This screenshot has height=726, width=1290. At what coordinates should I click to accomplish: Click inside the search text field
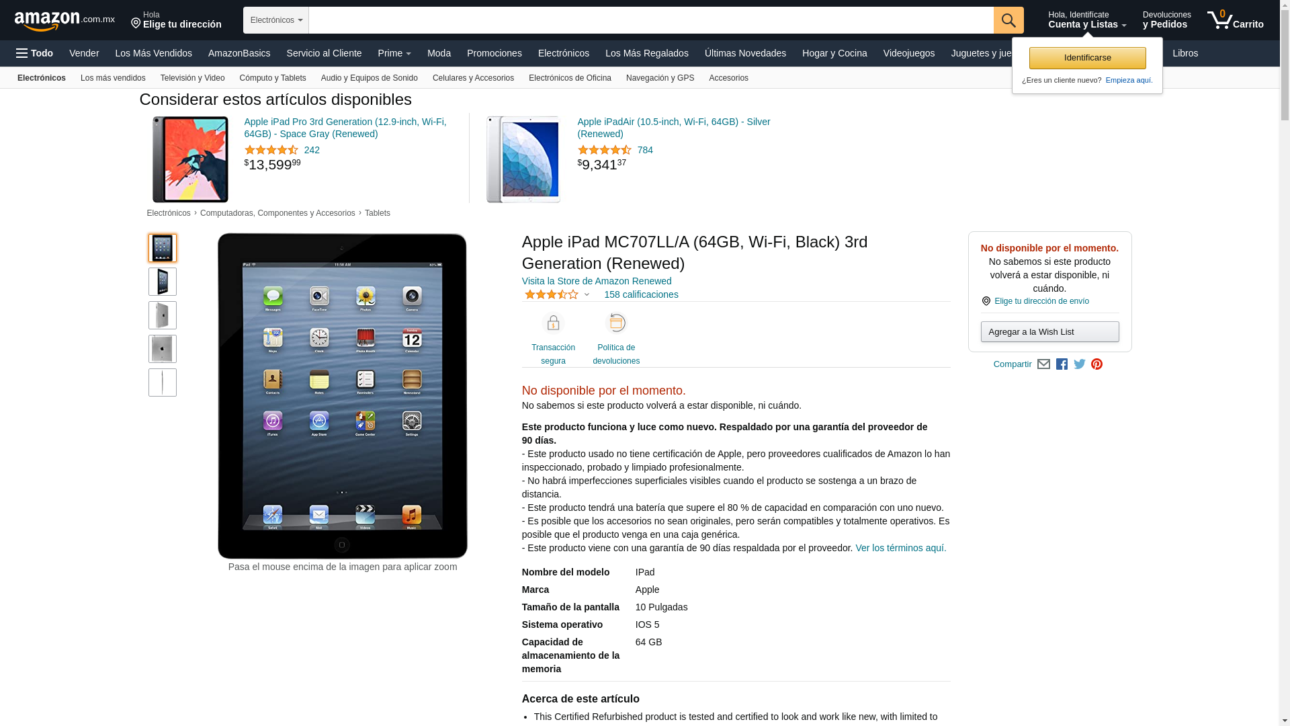651,20
